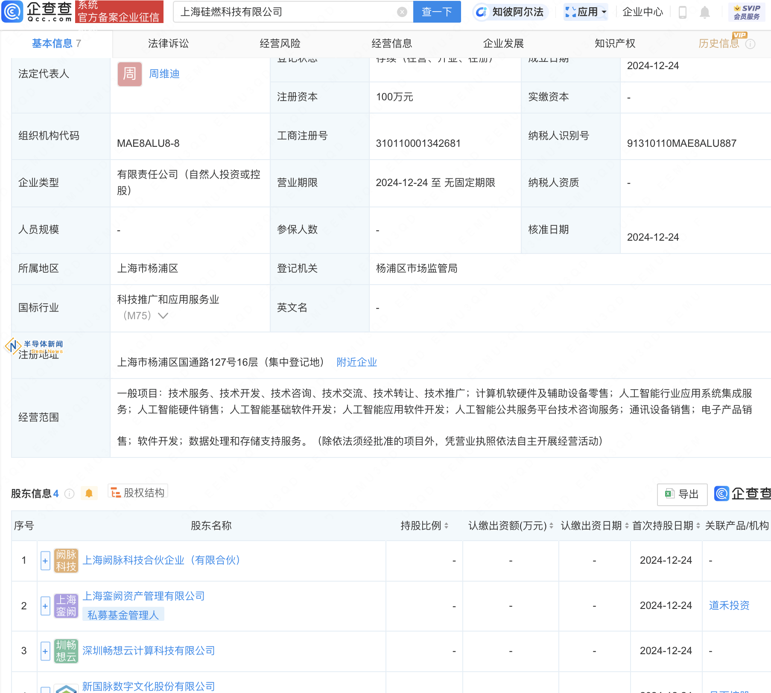Switch to 基本信息 tab
This screenshot has height=693, width=771.
point(56,44)
